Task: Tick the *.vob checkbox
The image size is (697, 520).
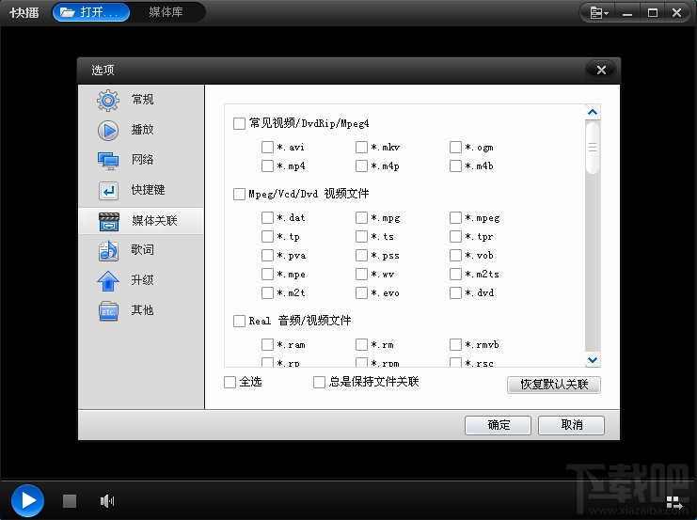Action: [455, 255]
